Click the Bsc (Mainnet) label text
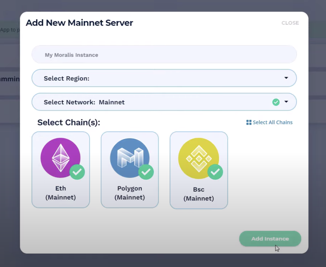Screen dimensions: 326x267 (x=199, y=194)
